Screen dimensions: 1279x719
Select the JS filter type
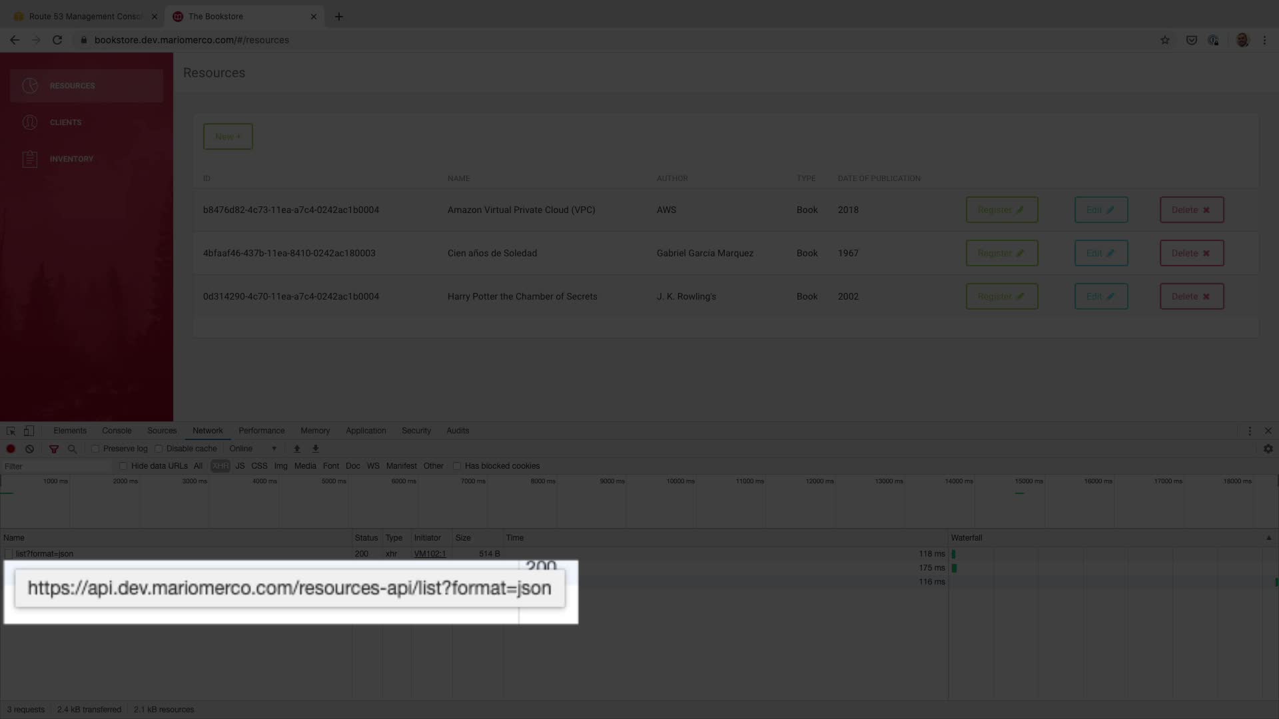240,466
